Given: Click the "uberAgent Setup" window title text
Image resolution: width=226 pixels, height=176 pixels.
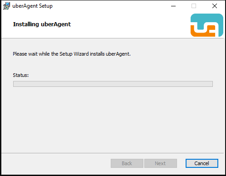Looking at the screenshot, I should (32, 6).
